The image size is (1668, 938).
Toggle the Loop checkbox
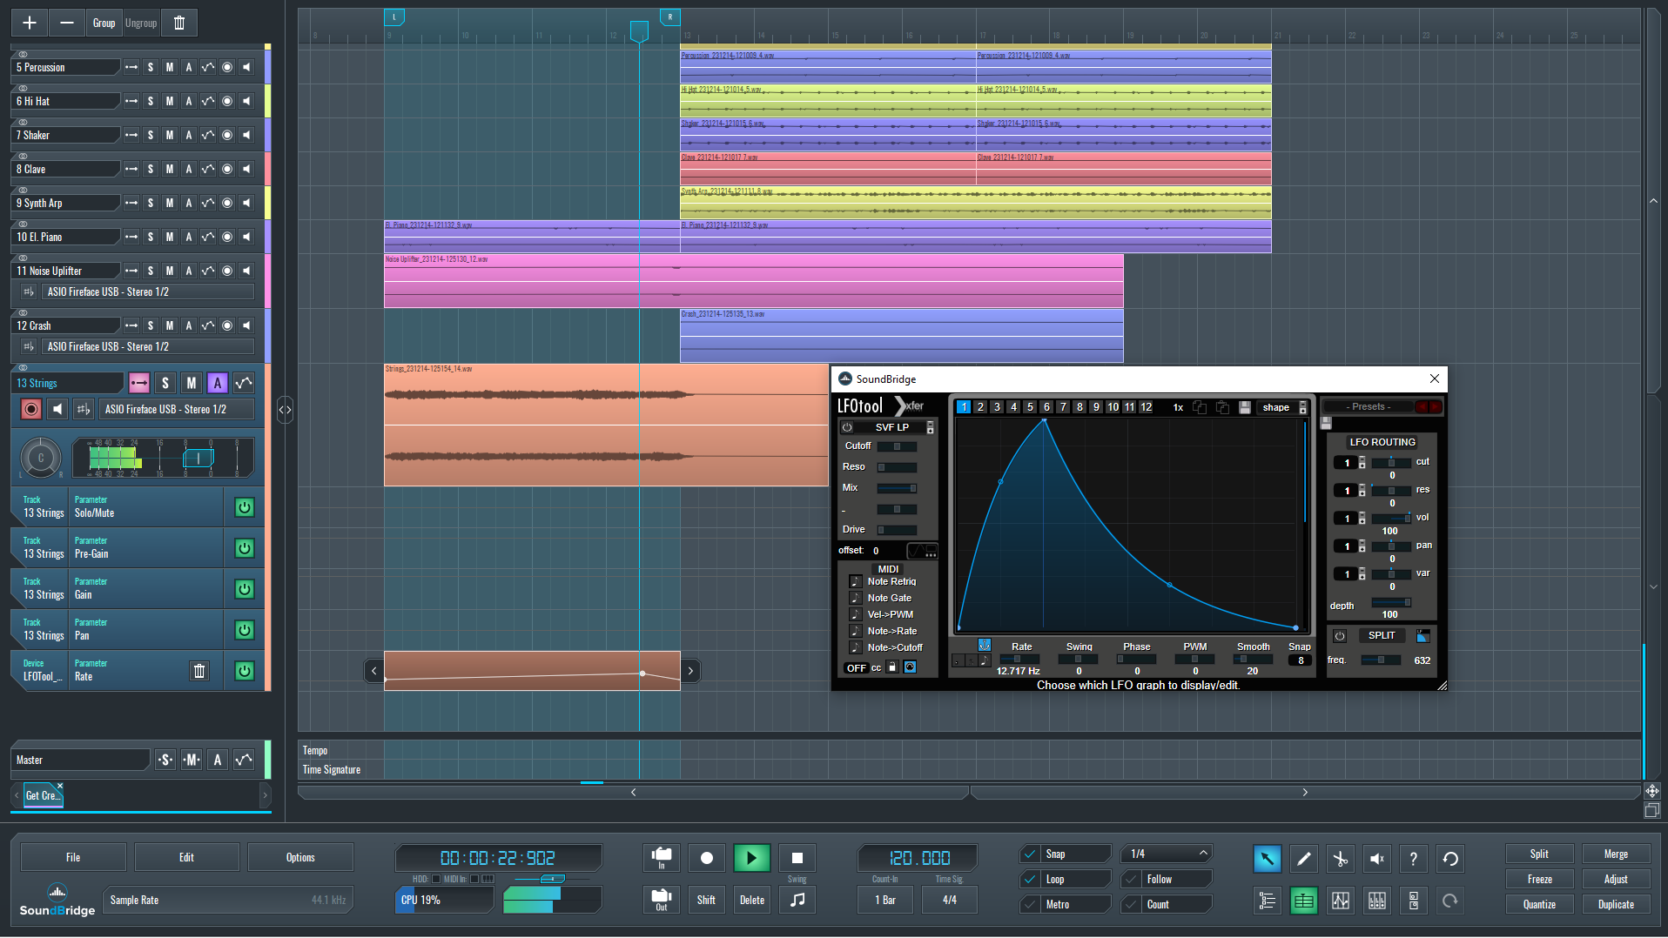click(x=1031, y=880)
